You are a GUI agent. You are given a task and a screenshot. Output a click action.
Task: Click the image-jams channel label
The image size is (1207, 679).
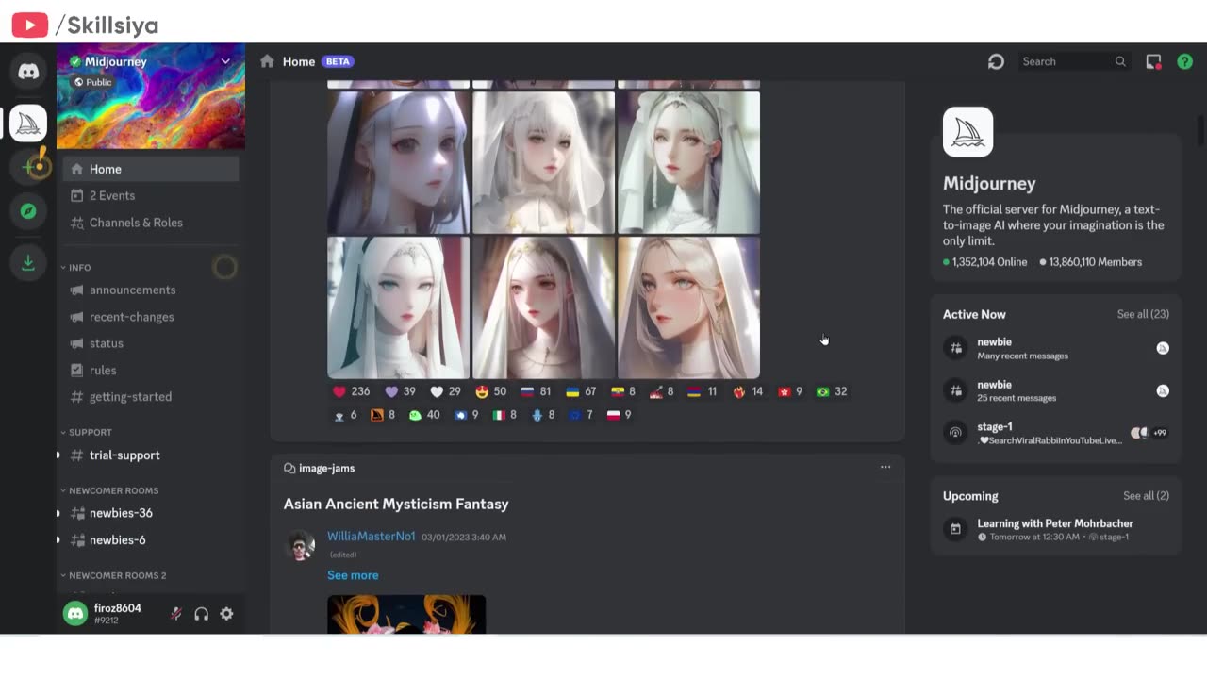click(x=326, y=468)
